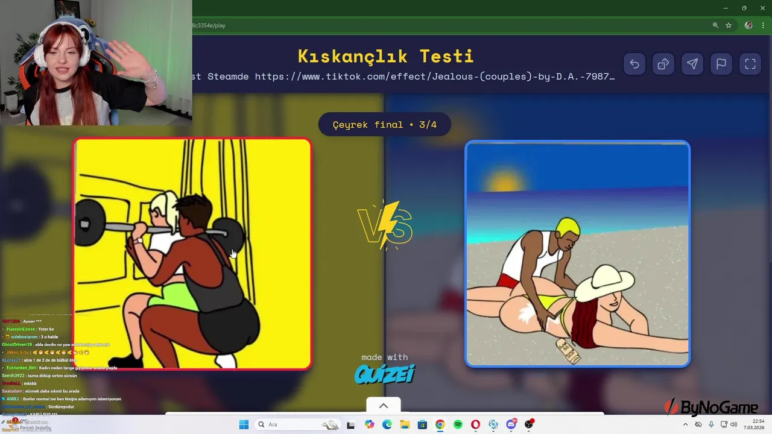Open the Chrome three-dot menu
Screen dimensions: 772x434
click(763, 25)
